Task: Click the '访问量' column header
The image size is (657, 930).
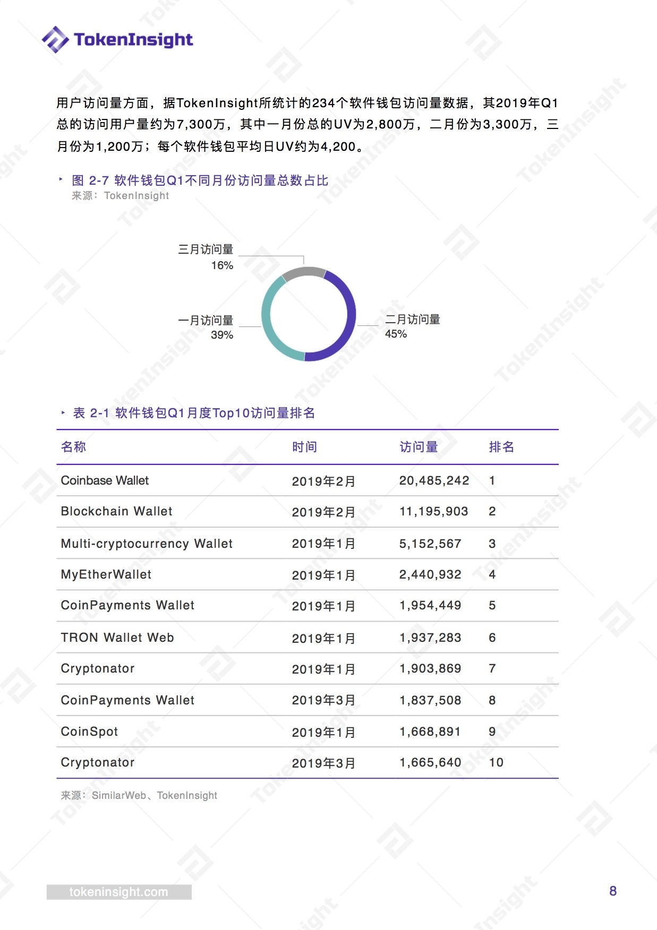Action: pyautogui.click(x=419, y=447)
